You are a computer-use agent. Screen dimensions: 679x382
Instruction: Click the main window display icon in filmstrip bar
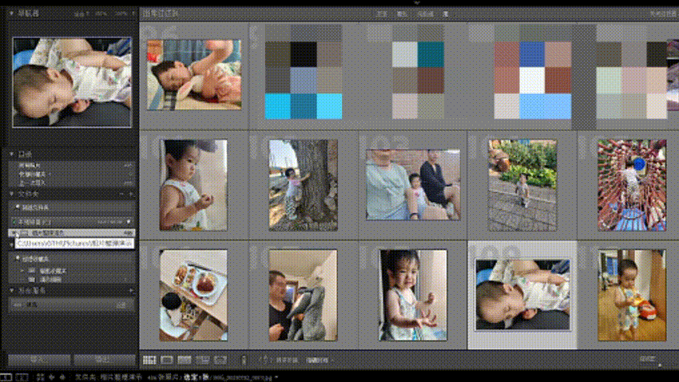pos(6,377)
